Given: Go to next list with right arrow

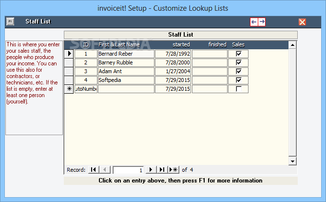Looking at the screenshot, I should point(262,22).
